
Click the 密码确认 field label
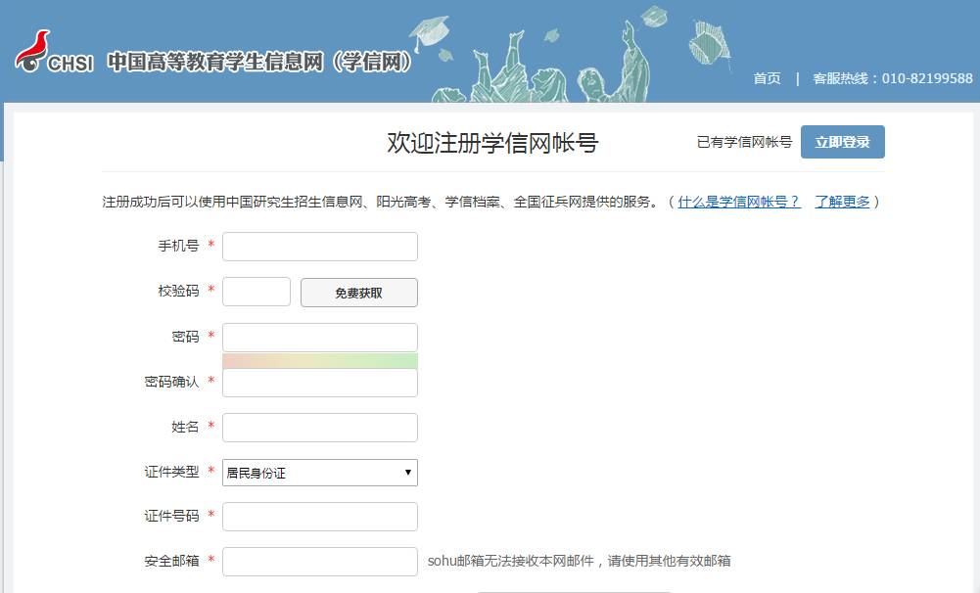[x=171, y=382]
